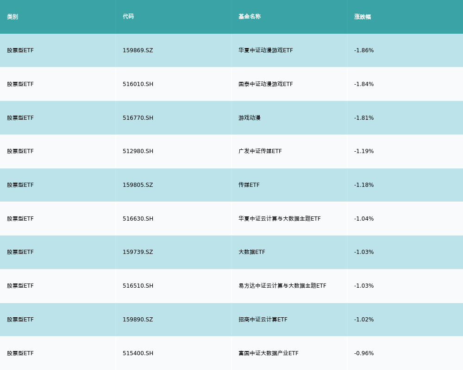Click fund name 华夏中证动漫游戏ETF
The width and height of the screenshot is (463, 370).
pyautogui.click(x=265, y=50)
